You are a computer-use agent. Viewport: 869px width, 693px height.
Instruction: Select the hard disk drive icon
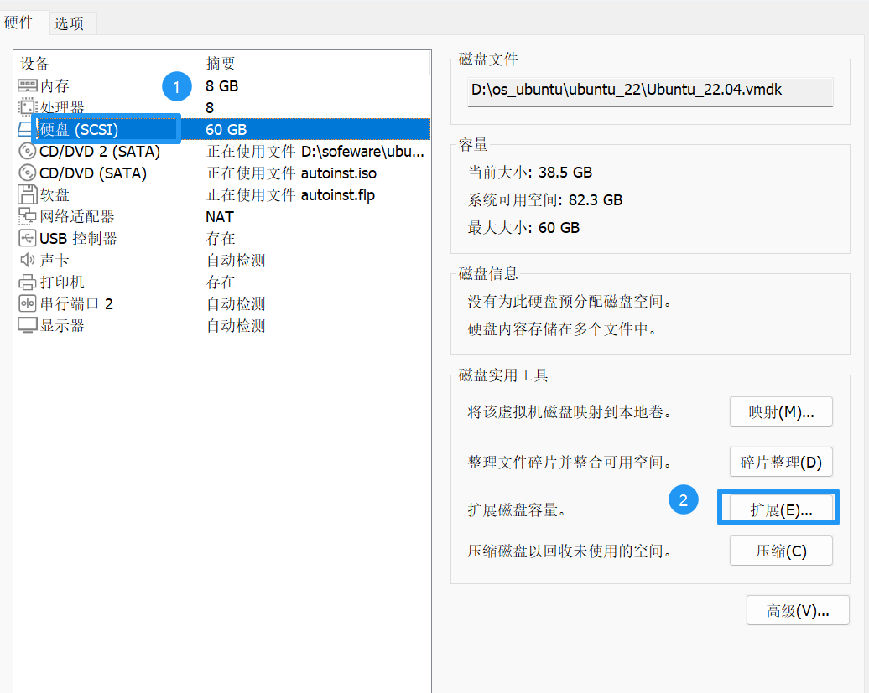click(25, 130)
